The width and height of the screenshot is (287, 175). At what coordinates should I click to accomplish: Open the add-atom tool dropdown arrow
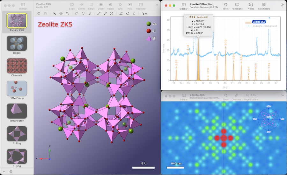pos(146,13)
